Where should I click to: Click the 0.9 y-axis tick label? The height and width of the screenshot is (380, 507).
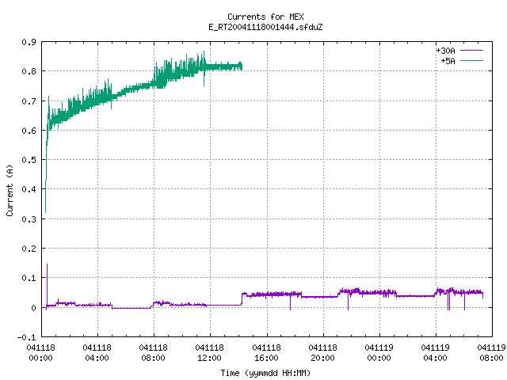pos(29,42)
